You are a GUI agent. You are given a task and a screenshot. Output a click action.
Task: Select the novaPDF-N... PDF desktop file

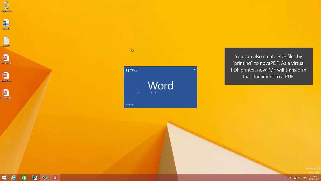tap(6, 93)
